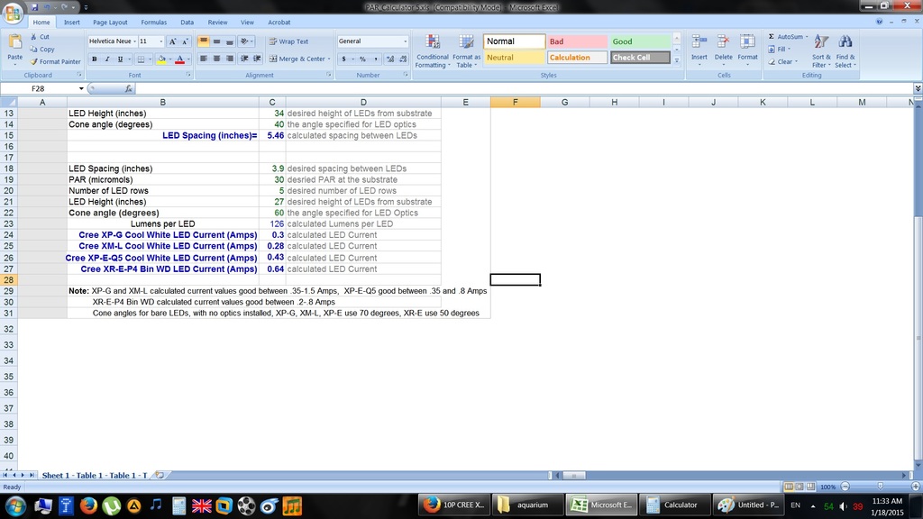Click the Format Painter brush icon
Image resolution: width=923 pixels, height=519 pixels.
33,62
